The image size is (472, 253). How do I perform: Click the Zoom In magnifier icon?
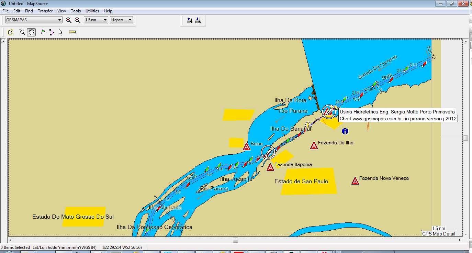69,20
